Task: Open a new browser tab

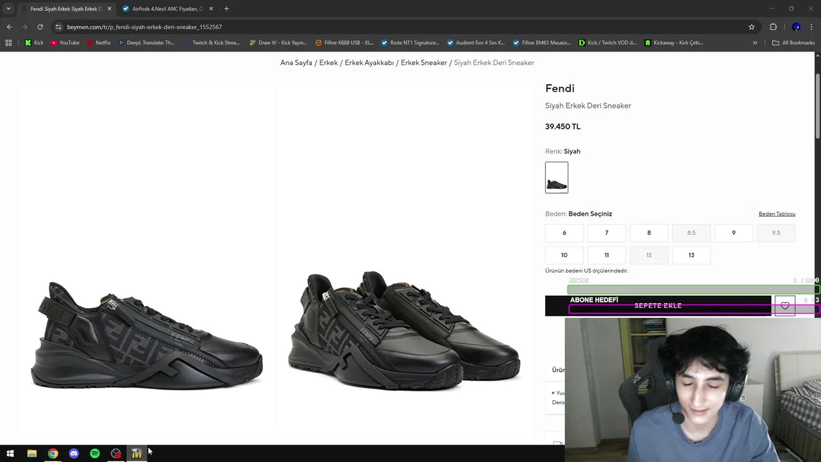Action: 226,9
